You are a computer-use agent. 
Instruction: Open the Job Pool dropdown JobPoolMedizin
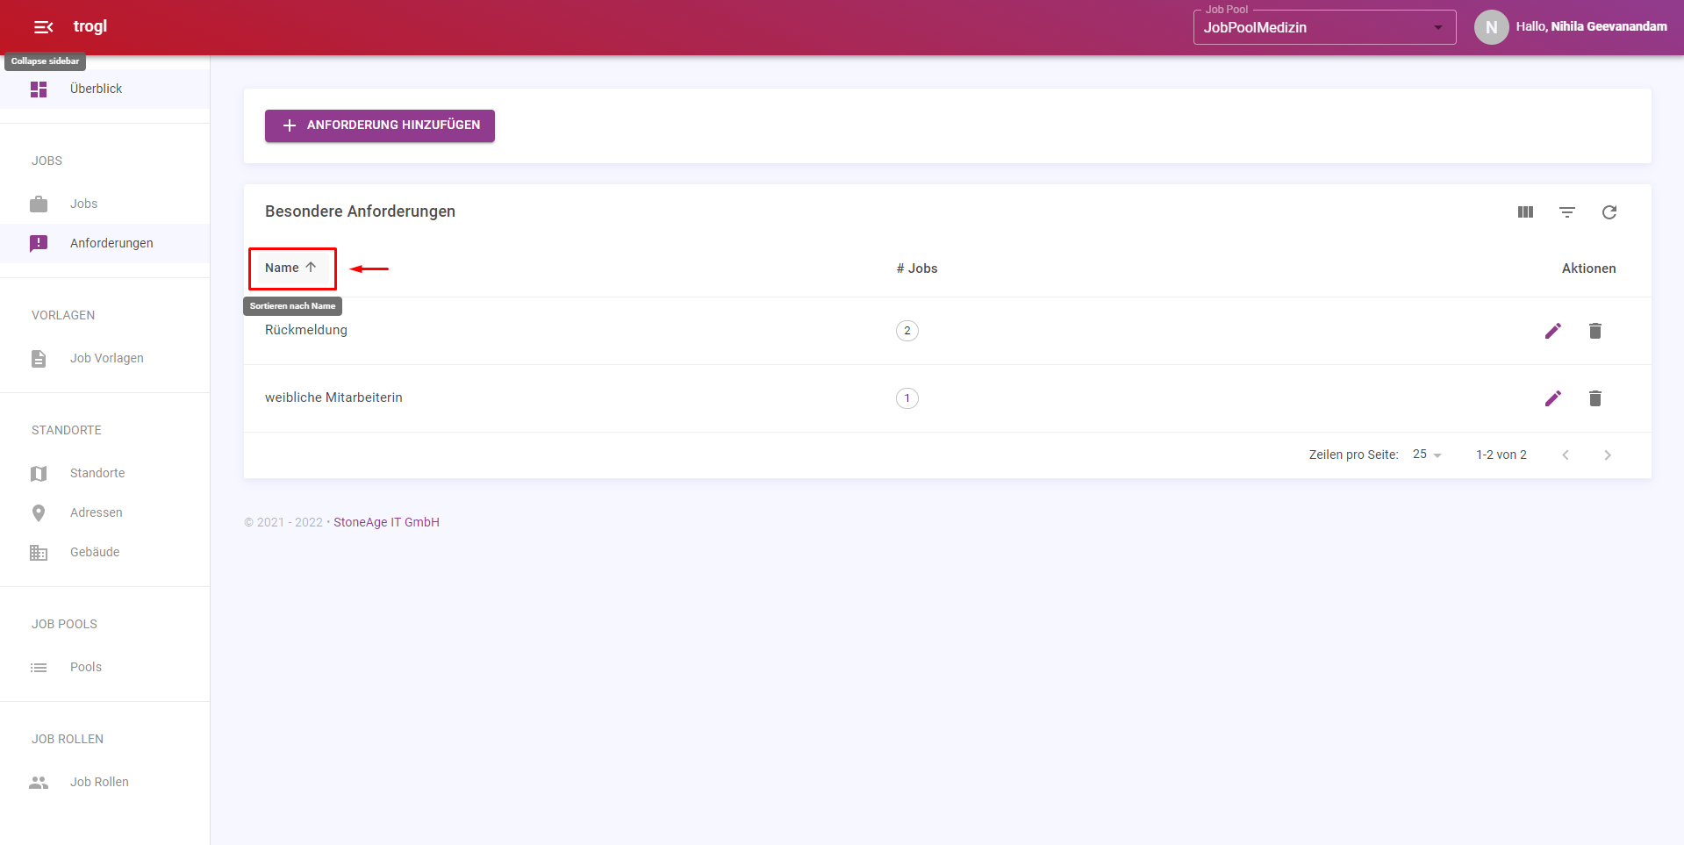[1324, 27]
